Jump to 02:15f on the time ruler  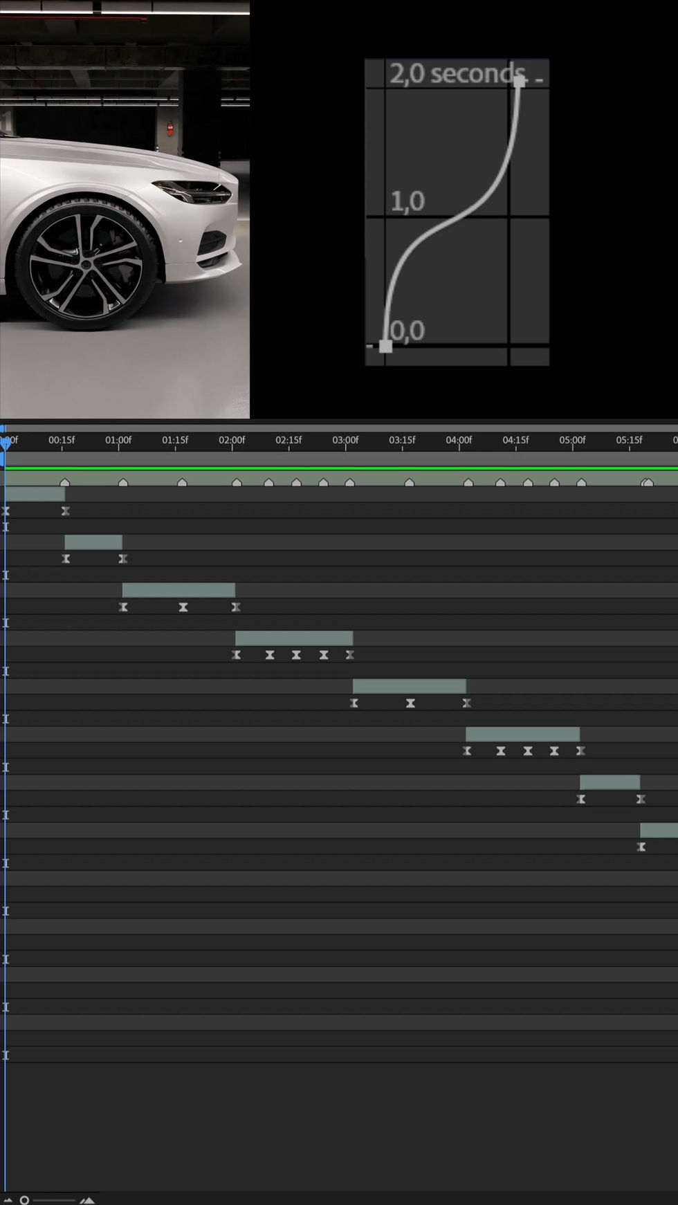click(288, 440)
